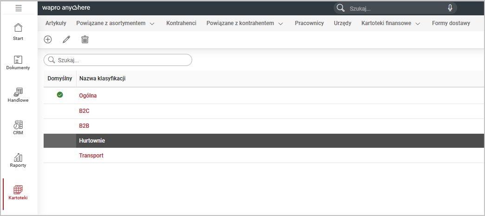Switch to the Kontrahenci tab
485x216 pixels.
[x=181, y=23]
